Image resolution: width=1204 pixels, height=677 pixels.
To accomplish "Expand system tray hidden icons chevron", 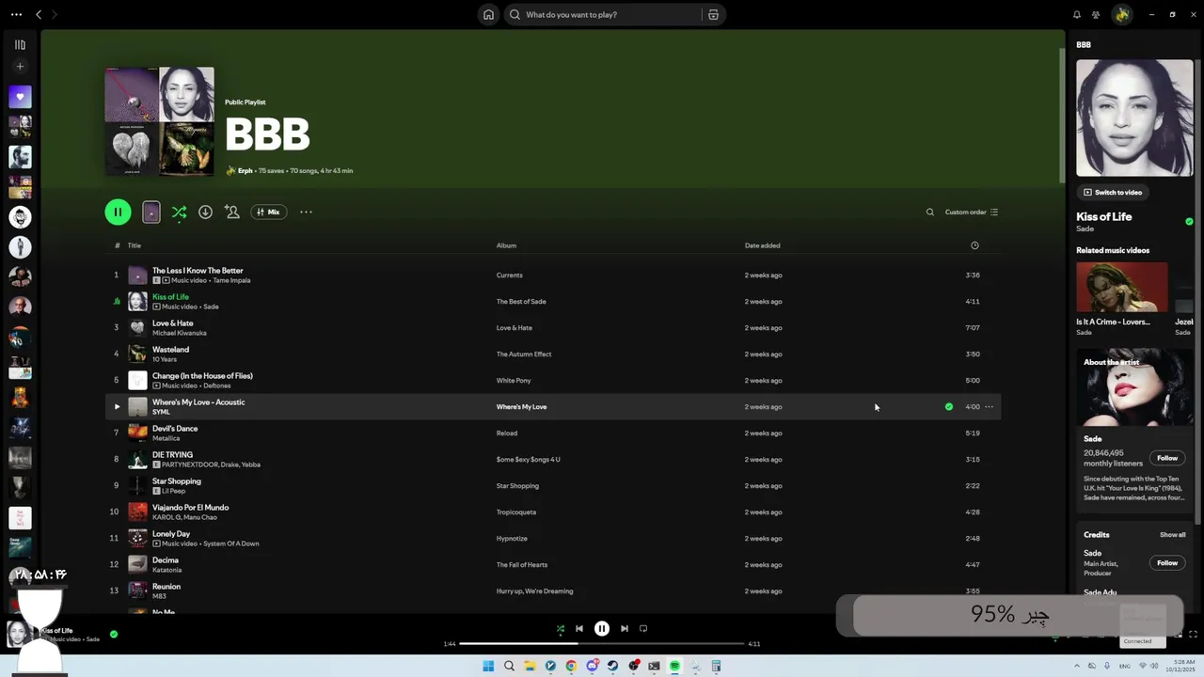I will [1079, 666].
